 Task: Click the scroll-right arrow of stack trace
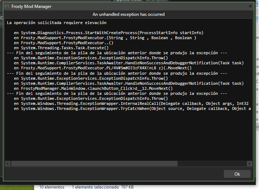pyautogui.click(x=249, y=163)
